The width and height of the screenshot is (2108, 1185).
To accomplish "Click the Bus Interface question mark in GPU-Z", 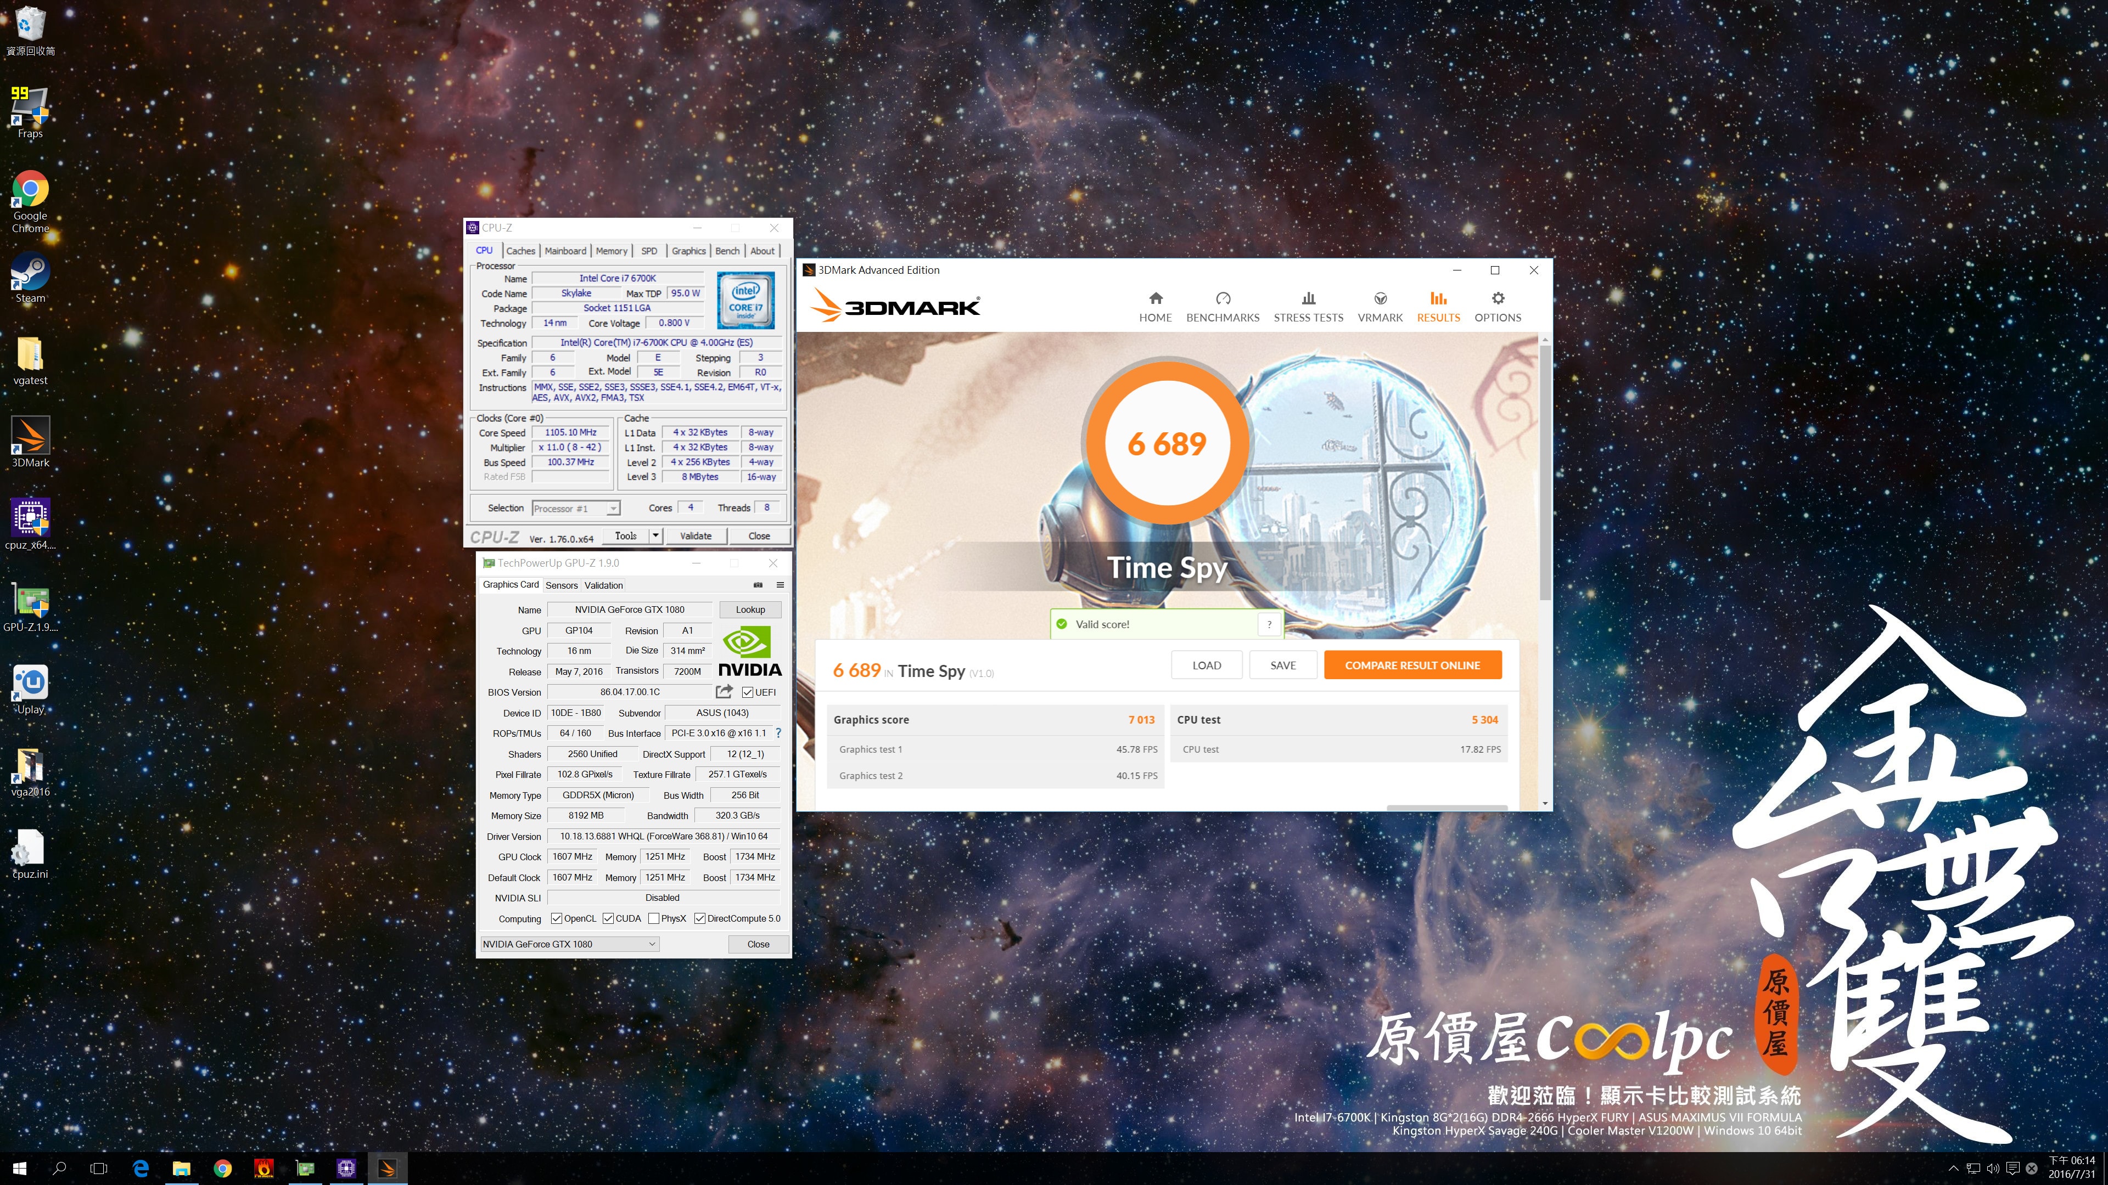I will click(x=778, y=733).
